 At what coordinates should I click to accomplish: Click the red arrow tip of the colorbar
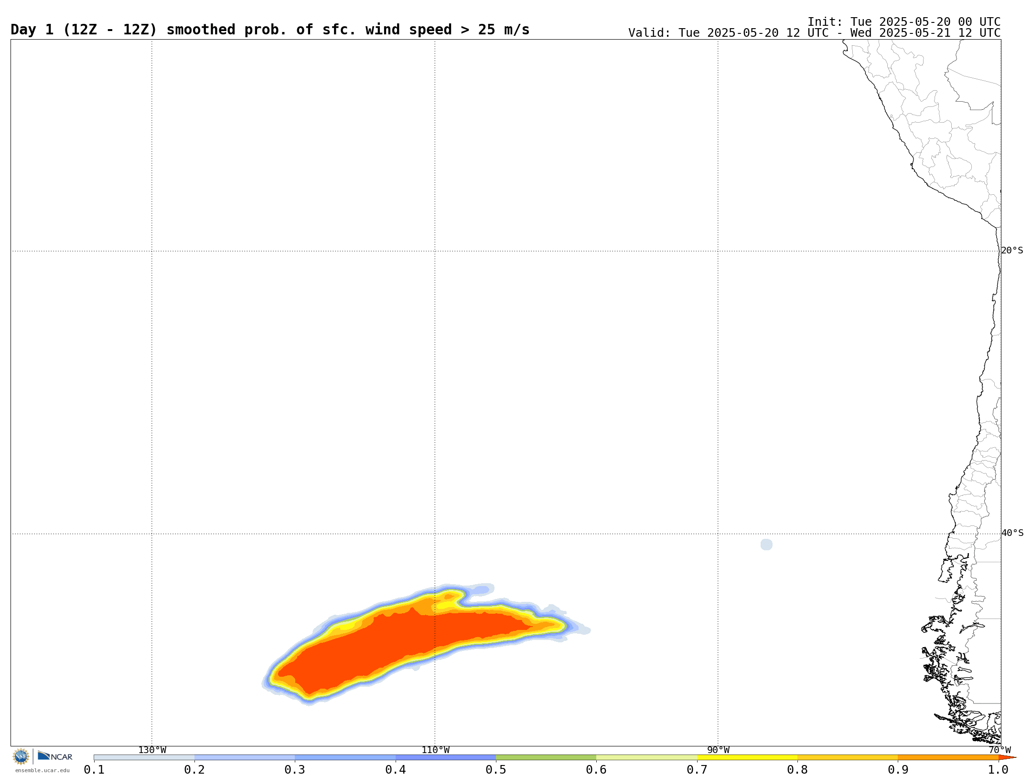[x=1006, y=757]
